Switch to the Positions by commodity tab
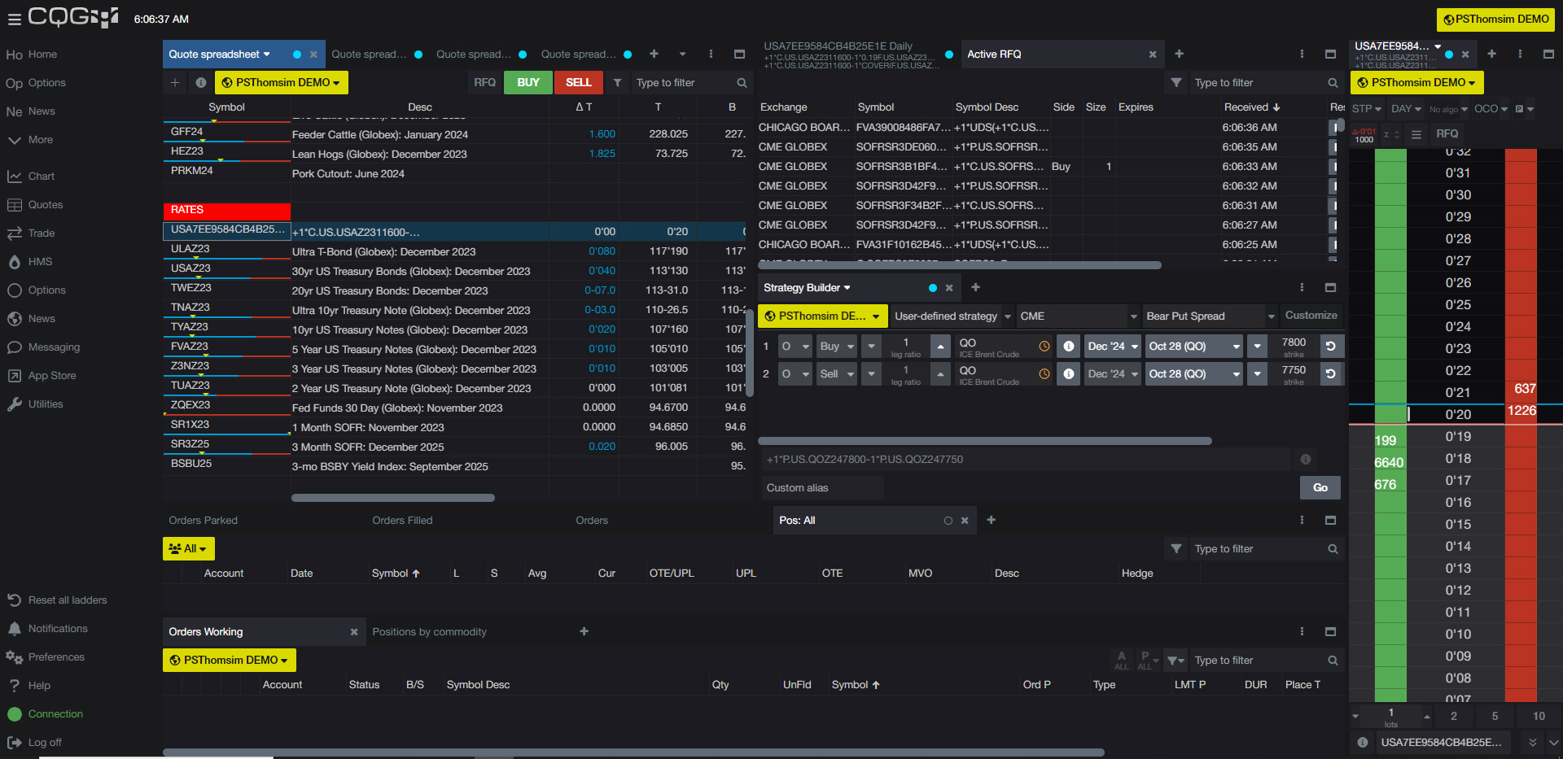 point(429,632)
